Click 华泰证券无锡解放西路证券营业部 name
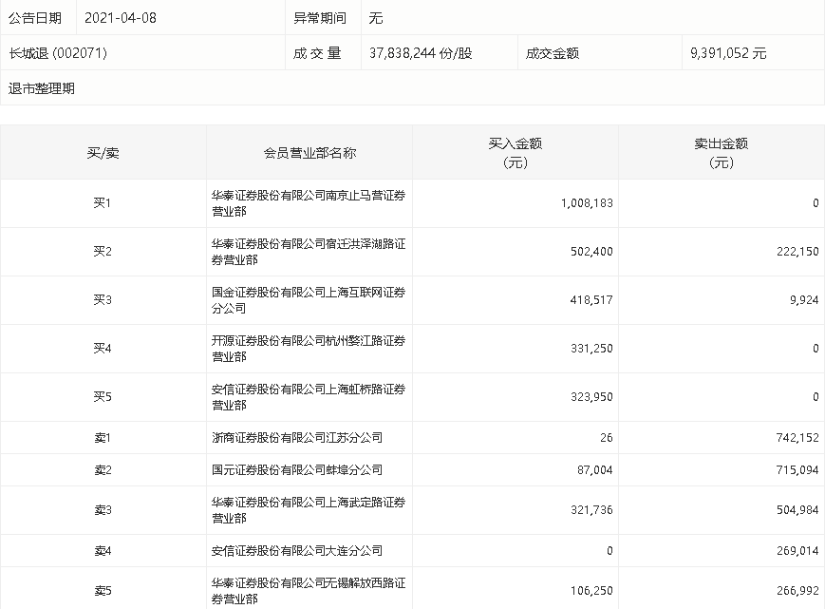 click(309, 591)
